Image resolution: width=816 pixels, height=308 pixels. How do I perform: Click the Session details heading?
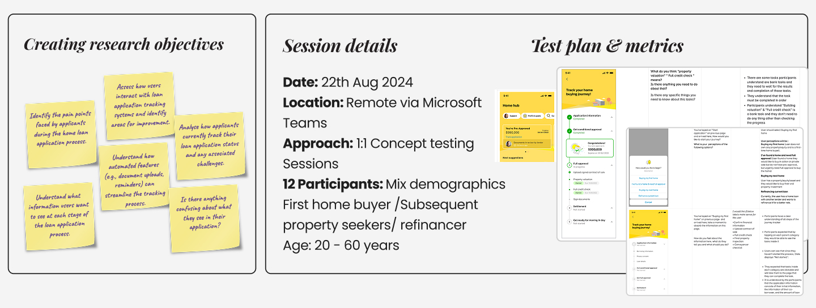click(x=340, y=46)
